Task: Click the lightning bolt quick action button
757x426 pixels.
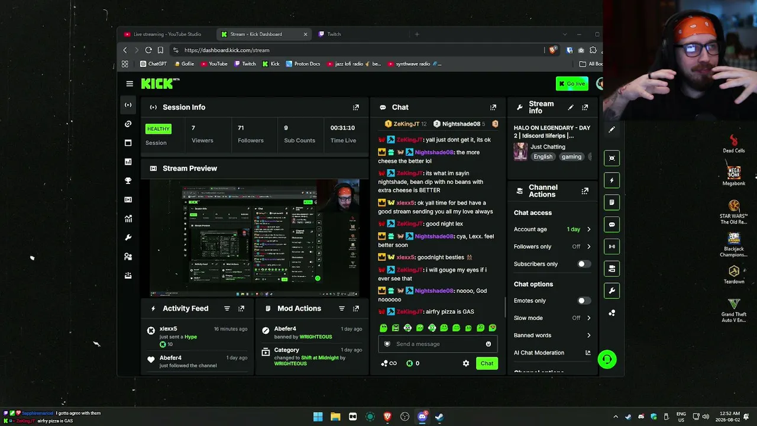Action: (612, 180)
